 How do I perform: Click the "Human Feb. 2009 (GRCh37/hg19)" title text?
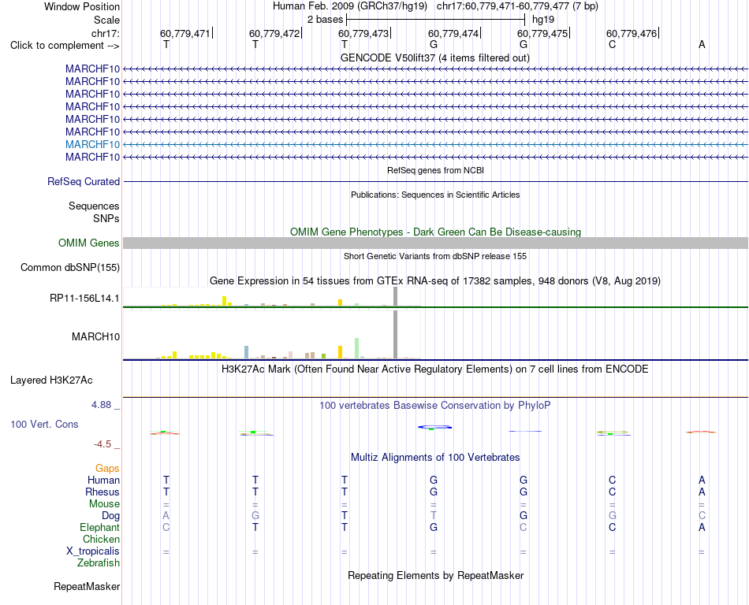coord(349,6)
